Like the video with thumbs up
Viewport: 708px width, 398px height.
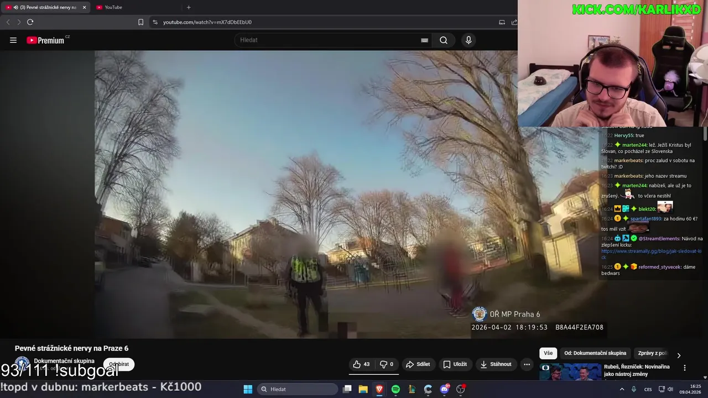click(362, 364)
